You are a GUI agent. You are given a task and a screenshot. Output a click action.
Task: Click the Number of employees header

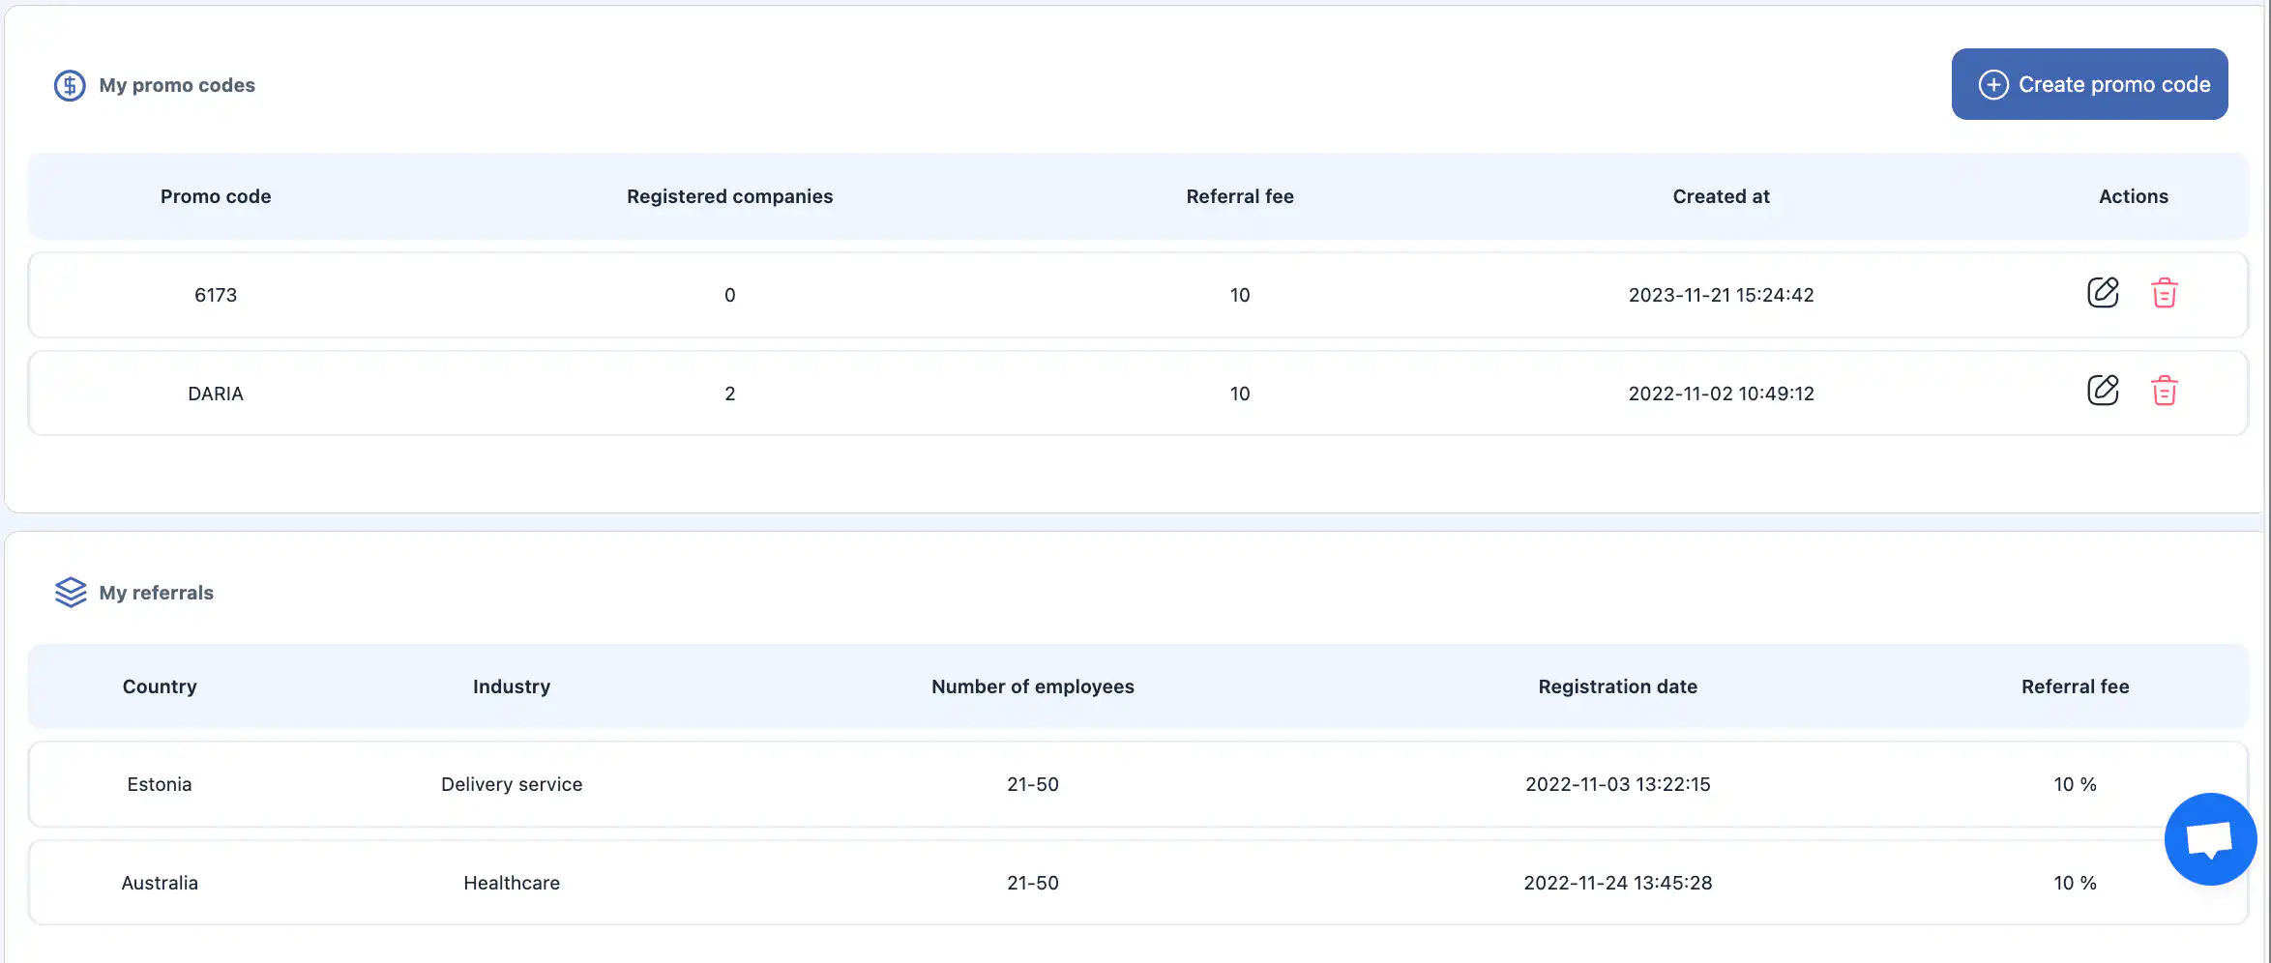1032,686
